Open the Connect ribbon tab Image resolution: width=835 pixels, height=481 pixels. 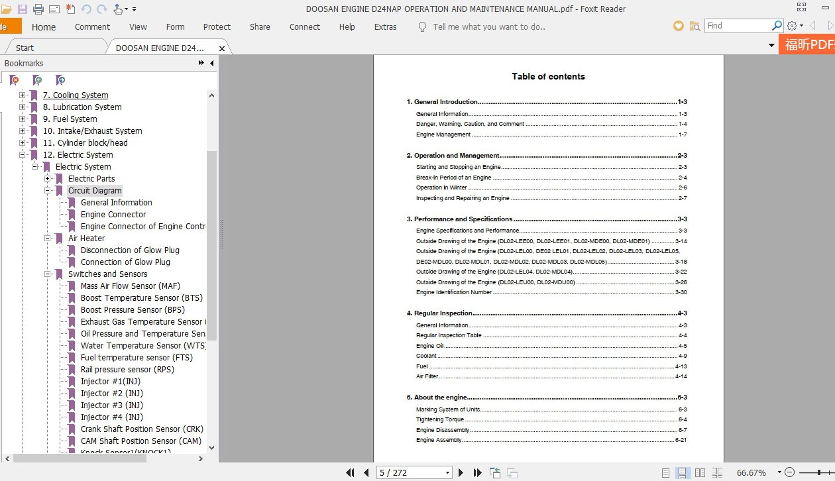click(305, 27)
